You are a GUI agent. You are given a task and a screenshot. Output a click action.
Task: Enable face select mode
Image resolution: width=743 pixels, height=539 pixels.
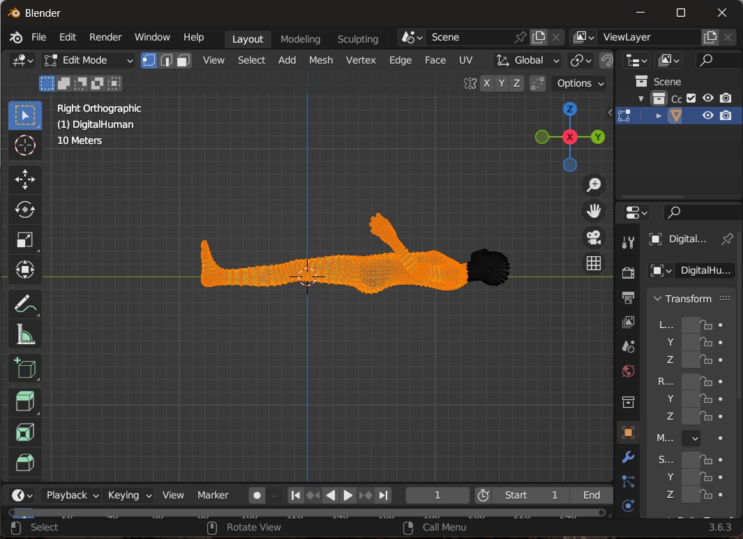coord(183,61)
